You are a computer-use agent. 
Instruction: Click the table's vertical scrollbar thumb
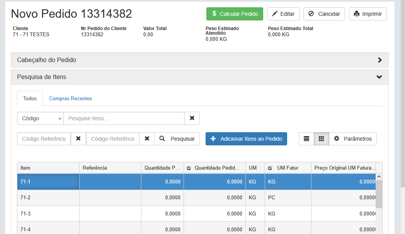point(379,194)
